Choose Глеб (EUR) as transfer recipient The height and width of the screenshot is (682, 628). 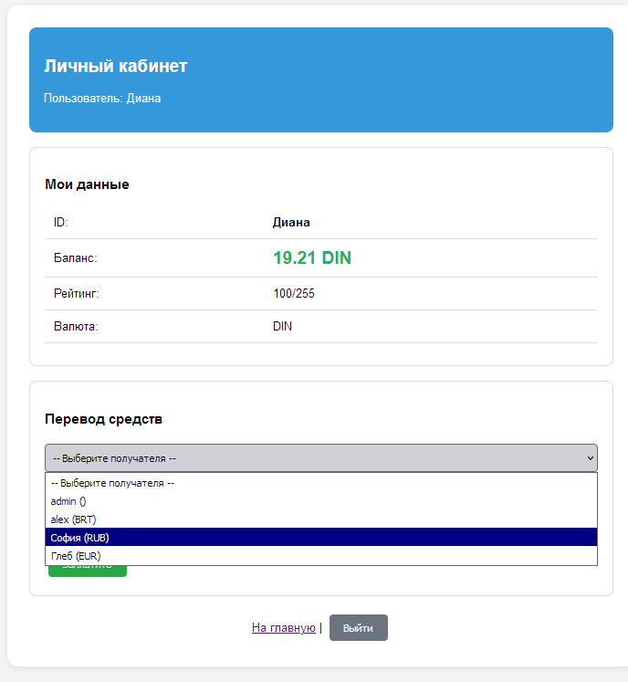pos(76,555)
